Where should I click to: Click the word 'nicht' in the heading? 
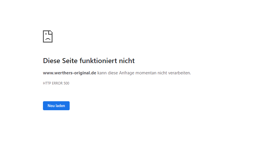click(127, 61)
